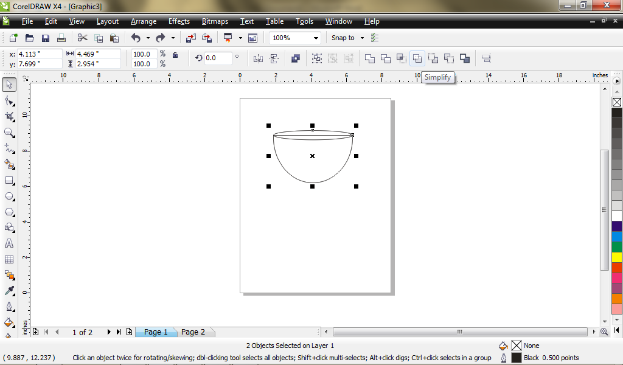The width and height of the screenshot is (623, 365).
Task: Select the Zoom tool in toolbox
Action: click(x=9, y=133)
